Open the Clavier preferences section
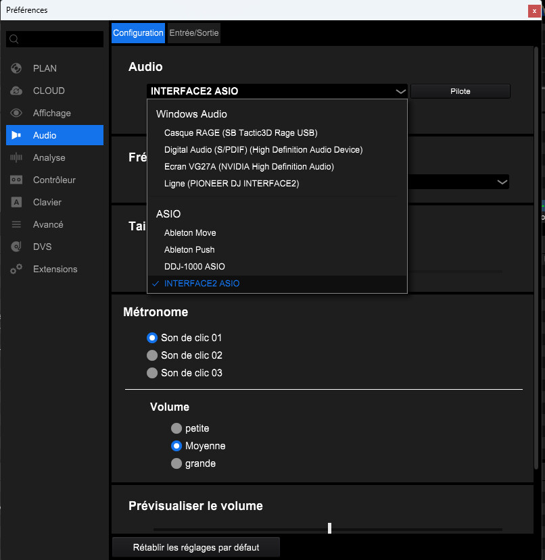The width and height of the screenshot is (545, 560). [x=55, y=202]
